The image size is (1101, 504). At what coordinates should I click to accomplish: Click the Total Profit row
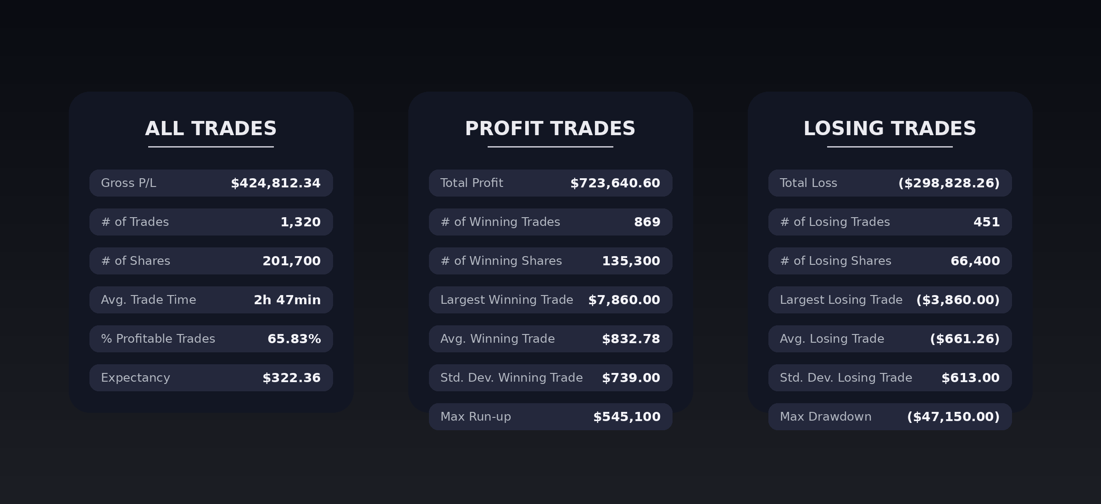coord(550,183)
